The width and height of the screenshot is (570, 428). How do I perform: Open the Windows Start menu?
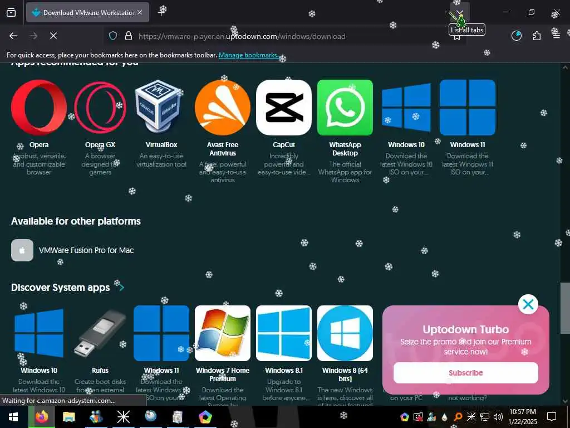pos(14,417)
